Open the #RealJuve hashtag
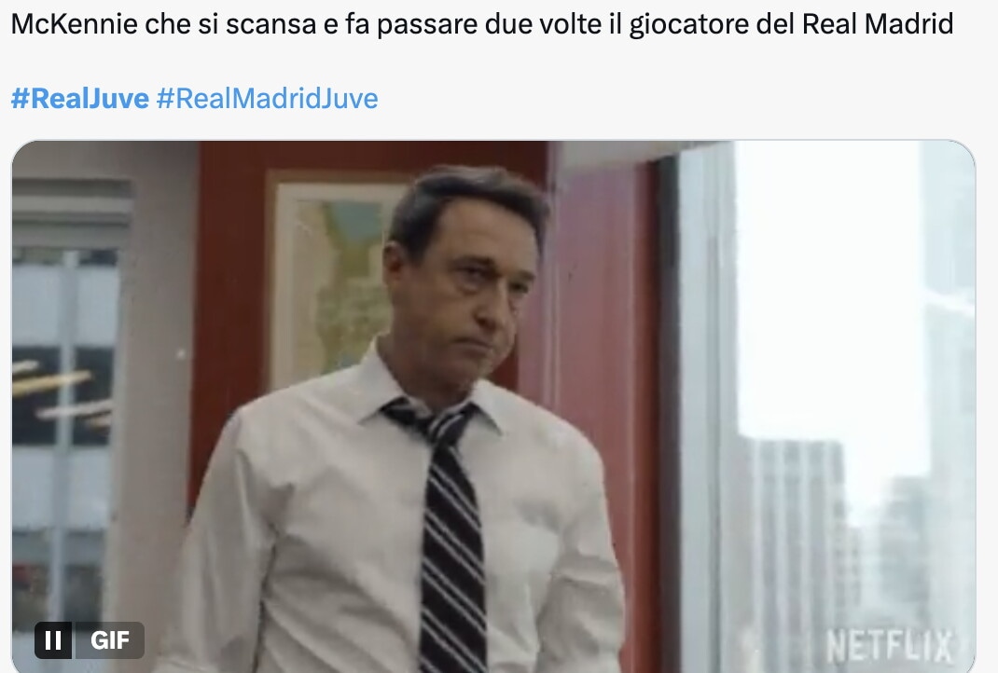Viewport: 998px width, 673px height. (x=80, y=99)
